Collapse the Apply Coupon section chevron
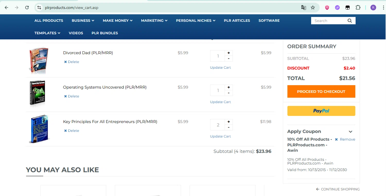 (350, 132)
